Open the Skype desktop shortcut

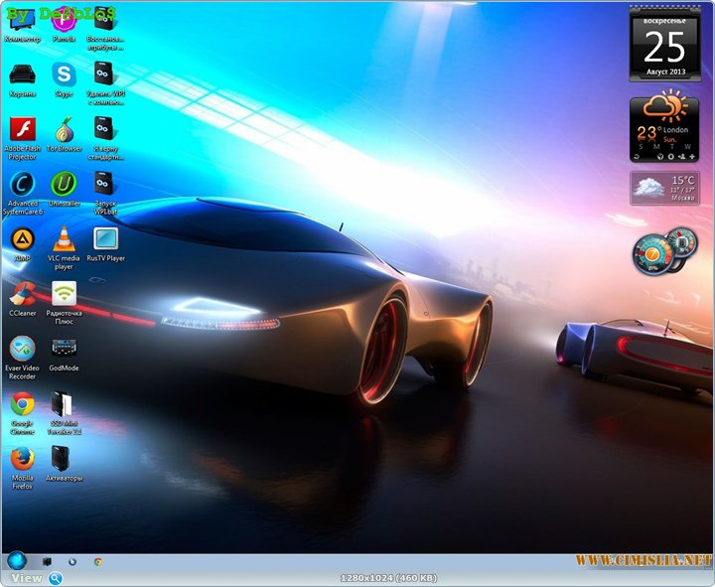click(65, 74)
